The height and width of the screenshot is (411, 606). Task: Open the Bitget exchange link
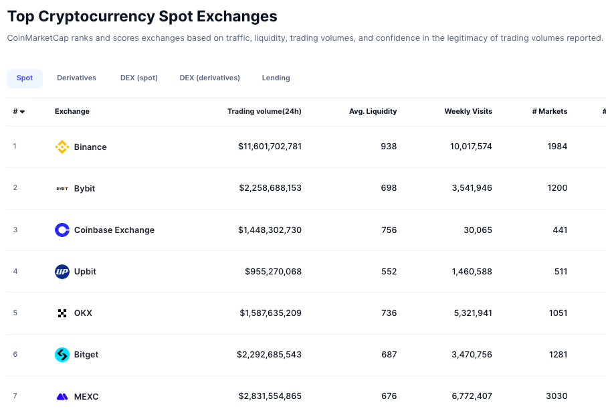click(x=86, y=355)
